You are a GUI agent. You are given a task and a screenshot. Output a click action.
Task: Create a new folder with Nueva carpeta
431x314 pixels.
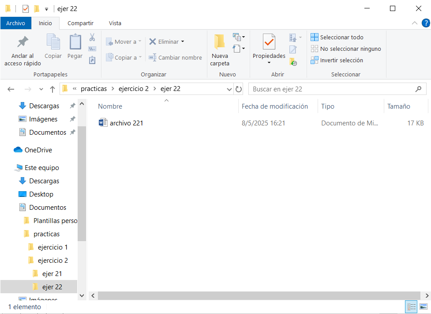(x=219, y=50)
